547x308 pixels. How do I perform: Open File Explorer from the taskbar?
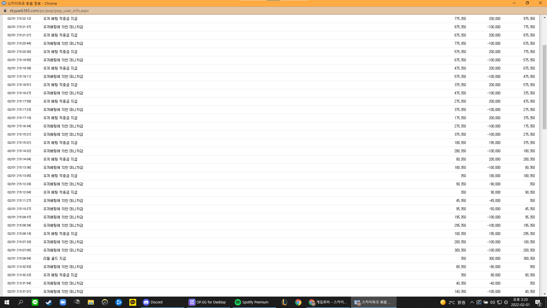tap(91, 302)
